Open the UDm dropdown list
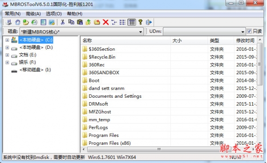The height and width of the screenshot is (163, 267). tap(243, 32)
